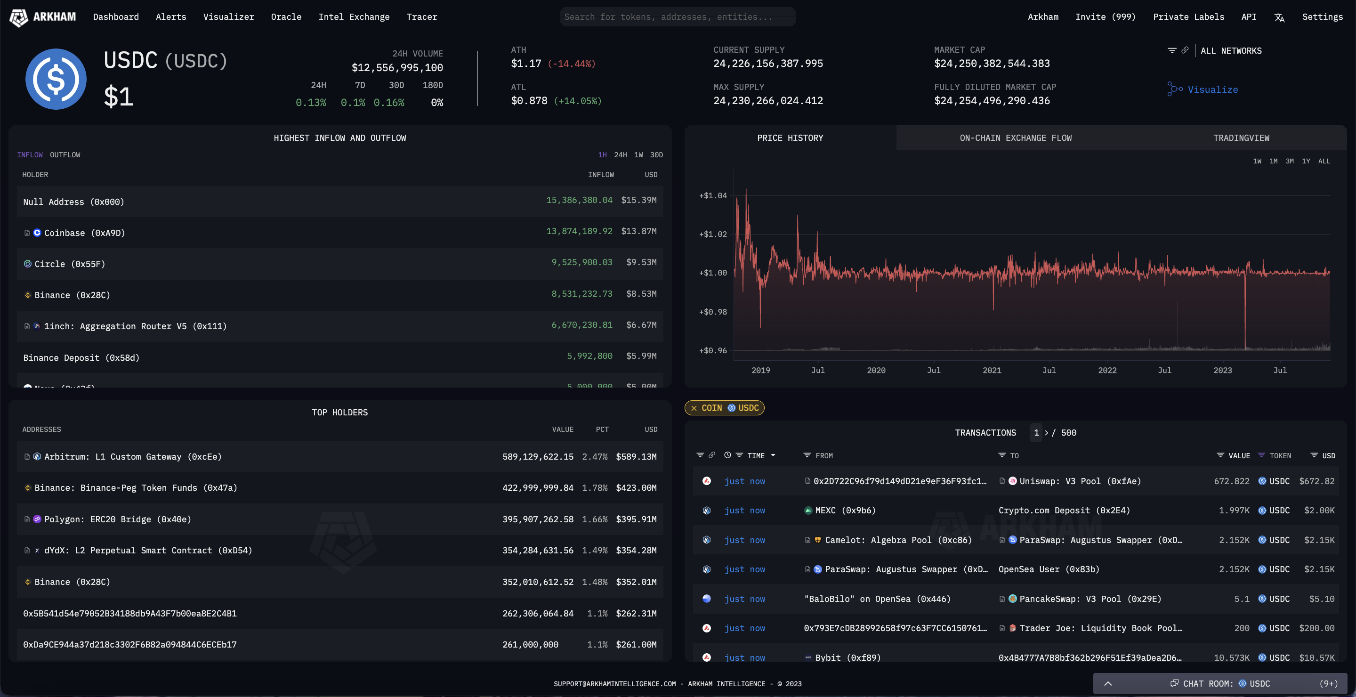The image size is (1356, 697).
Task: Click the MEXC logo in transactions
Action: (808, 510)
